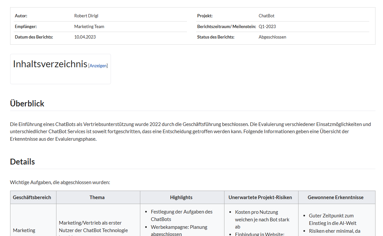Select the Highlights column header
The height and width of the screenshot is (236, 383).
click(x=181, y=197)
